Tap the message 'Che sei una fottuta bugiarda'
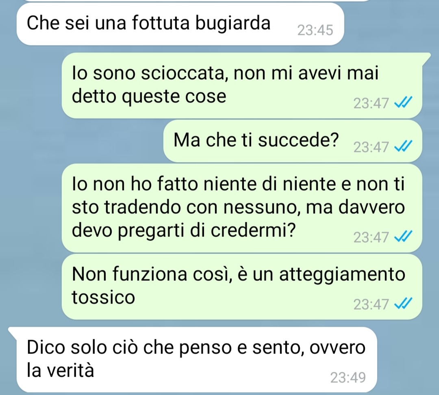The height and width of the screenshot is (395, 439). (180, 24)
